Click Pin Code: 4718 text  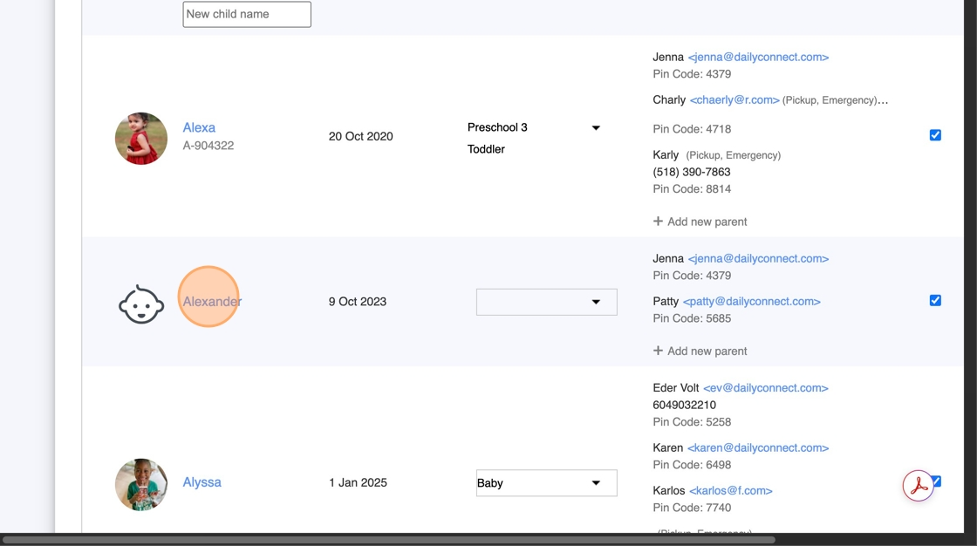[692, 130]
